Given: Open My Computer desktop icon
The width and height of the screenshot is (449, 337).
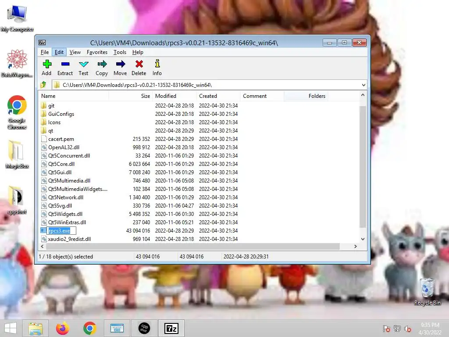Looking at the screenshot, I should 17,18.
